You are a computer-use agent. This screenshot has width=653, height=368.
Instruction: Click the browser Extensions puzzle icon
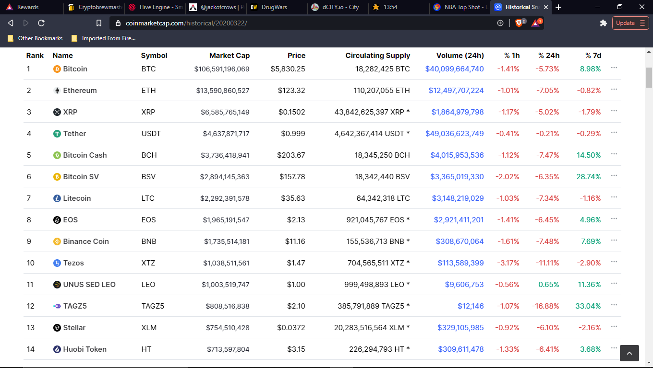(x=604, y=23)
